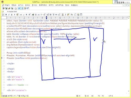
Task: Click the '</div><!-- header -->' line
Action: pos(17,85)
